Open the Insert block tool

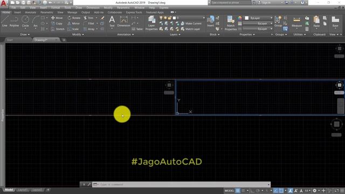211,22
